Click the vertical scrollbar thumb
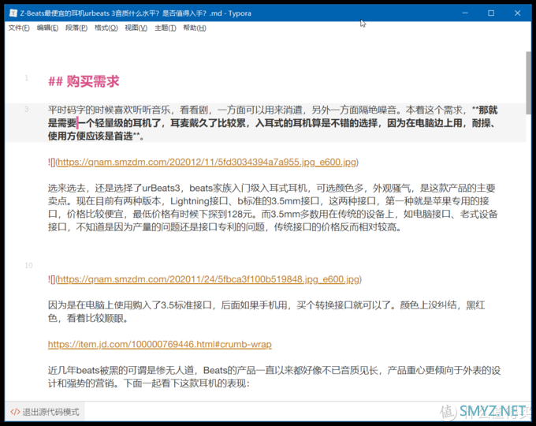The image size is (536, 426). [x=528, y=83]
